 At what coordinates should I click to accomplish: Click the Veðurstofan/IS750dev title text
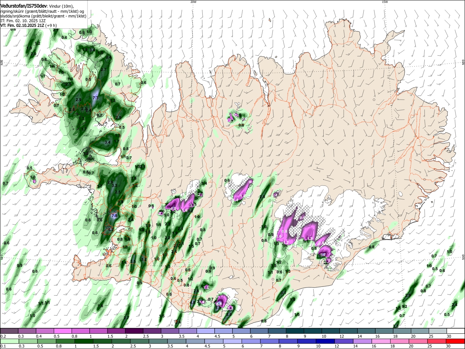tap(24, 6)
